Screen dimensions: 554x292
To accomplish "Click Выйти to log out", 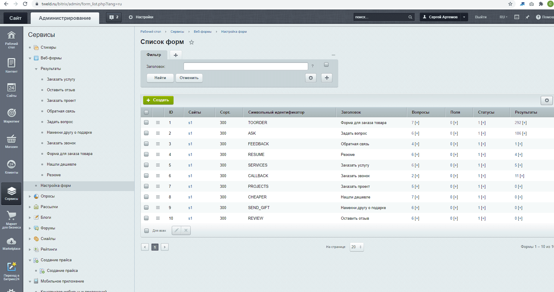I will (481, 17).
